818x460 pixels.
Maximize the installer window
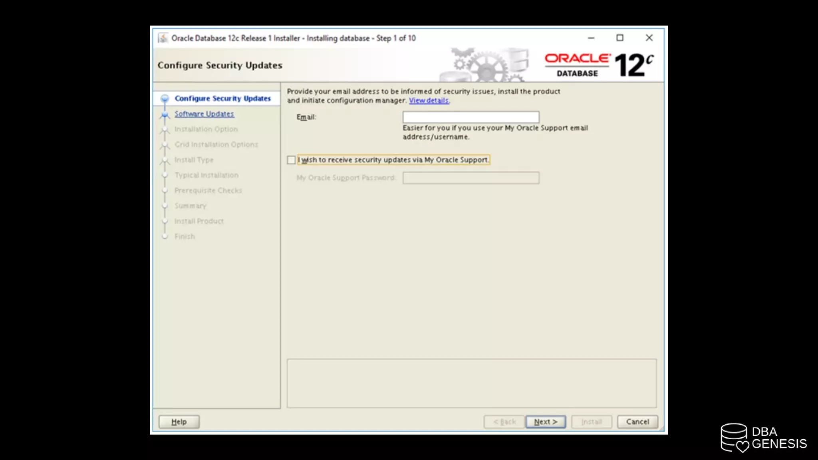[619, 38]
